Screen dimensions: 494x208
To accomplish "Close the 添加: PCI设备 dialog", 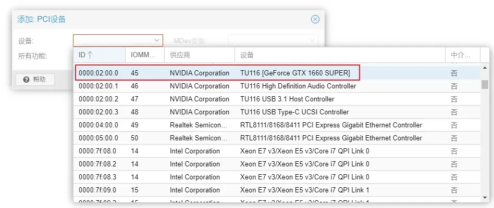I will (x=315, y=19).
